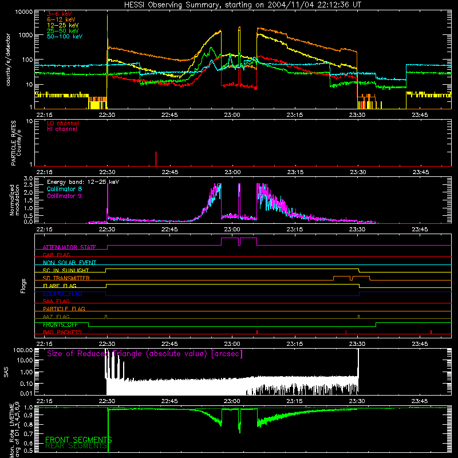Screen dimensions: 458x458
Task: Click the bad packets marker near 23:47
Action: click(x=431, y=332)
